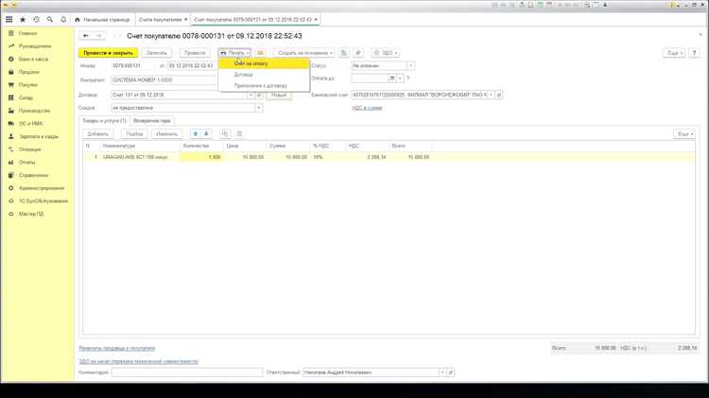Open notifications bell icon
Viewport: 709px width, 398px height.
63,20
